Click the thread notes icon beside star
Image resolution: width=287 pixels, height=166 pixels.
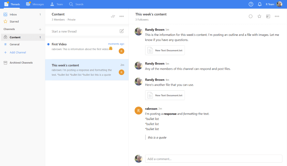(x=268, y=16)
